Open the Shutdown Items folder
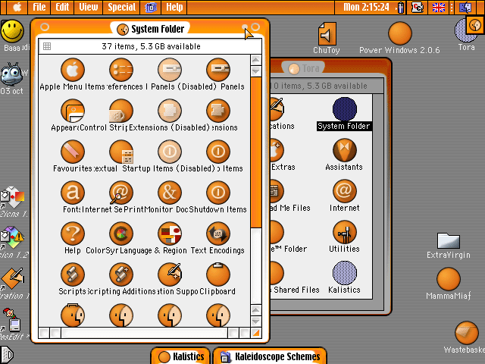 click(218, 193)
